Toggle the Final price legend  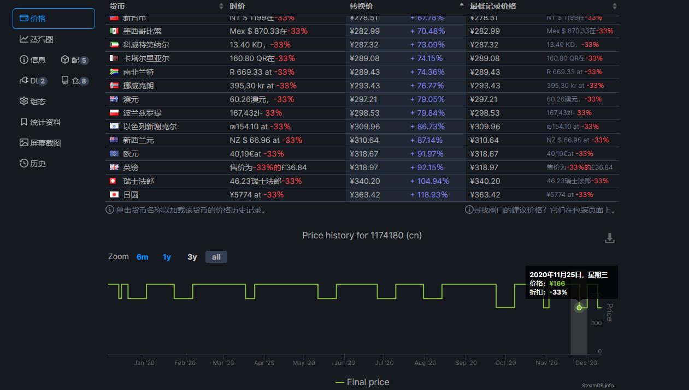362,382
